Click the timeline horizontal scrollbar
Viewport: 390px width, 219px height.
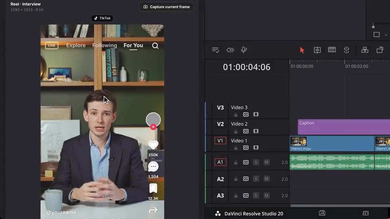340,206
